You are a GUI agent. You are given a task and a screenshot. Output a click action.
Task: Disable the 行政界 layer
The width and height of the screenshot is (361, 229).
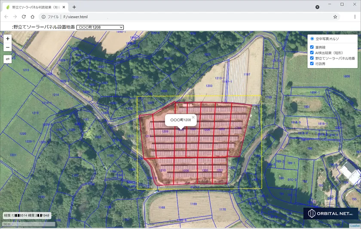(312, 63)
